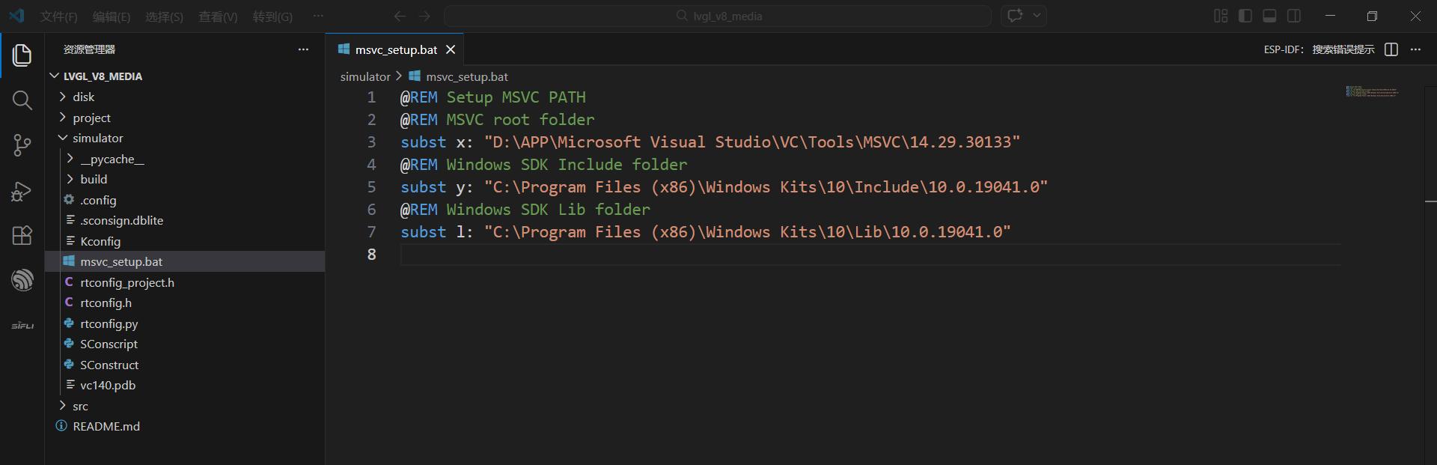Image resolution: width=1437 pixels, height=465 pixels.
Task: Click the split editor right icon
Action: click(x=1391, y=49)
